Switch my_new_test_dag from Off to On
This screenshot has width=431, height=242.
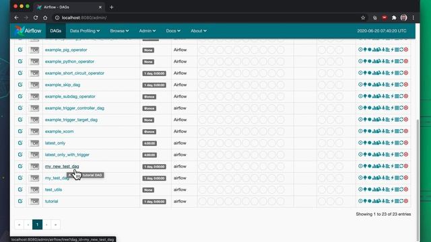34,167
